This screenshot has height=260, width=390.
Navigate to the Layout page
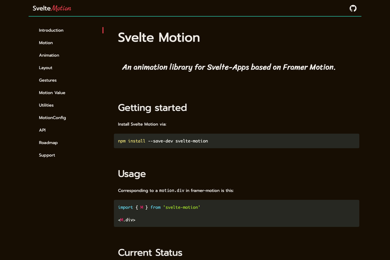pos(45,68)
